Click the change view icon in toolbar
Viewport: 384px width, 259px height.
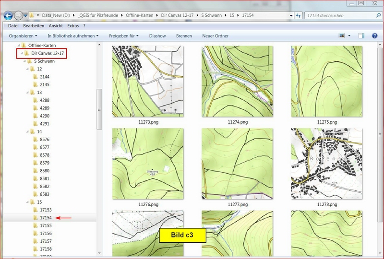click(342, 36)
